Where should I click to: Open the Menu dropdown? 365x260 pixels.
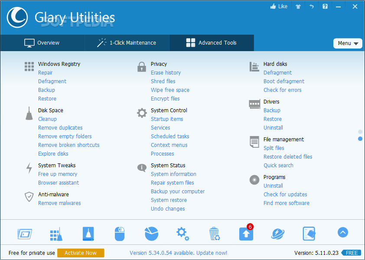pyautogui.click(x=348, y=43)
